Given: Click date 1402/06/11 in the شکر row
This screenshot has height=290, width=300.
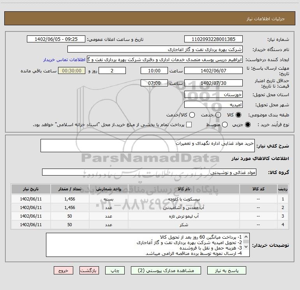Looking at the screenshot, I should click(x=31, y=225).
